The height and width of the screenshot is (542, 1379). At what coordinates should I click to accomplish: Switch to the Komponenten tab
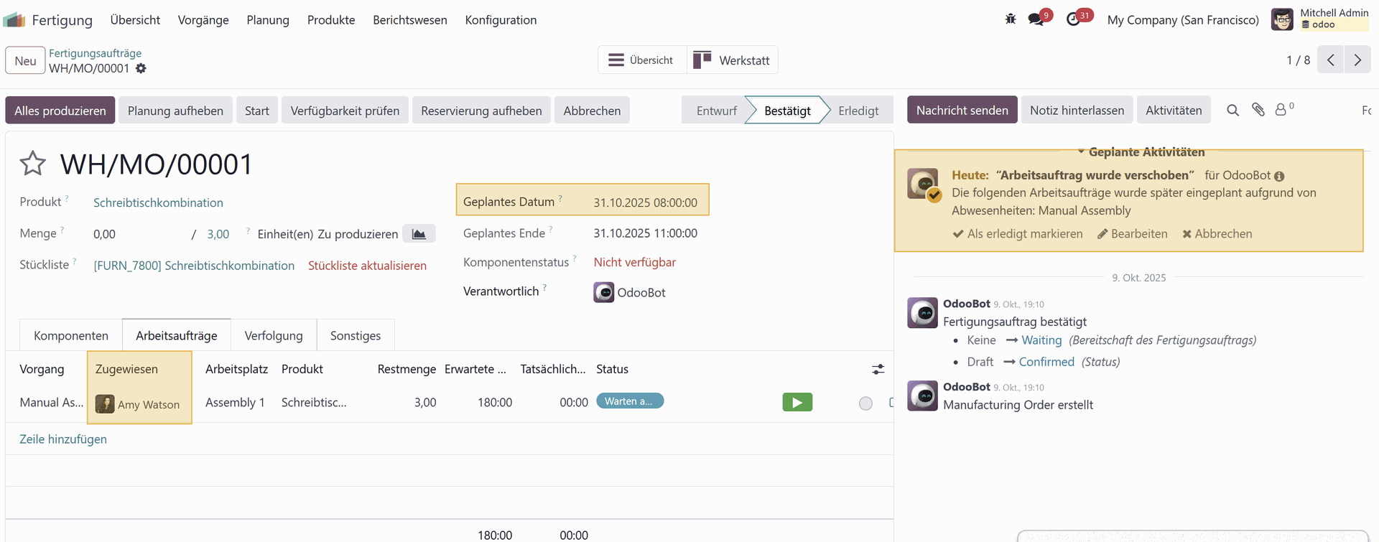coord(71,335)
